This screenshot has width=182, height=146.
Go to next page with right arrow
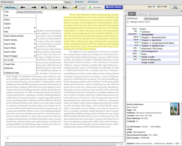[x=33, y=7]
